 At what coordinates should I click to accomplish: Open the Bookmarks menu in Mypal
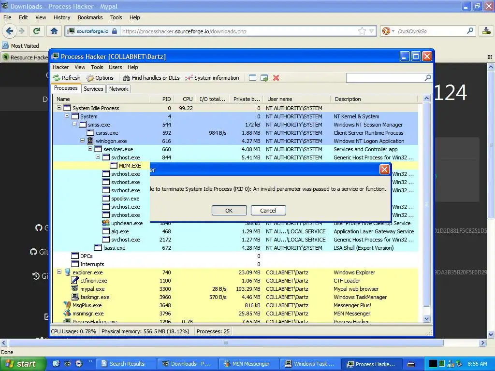click(x=90, y=17)
